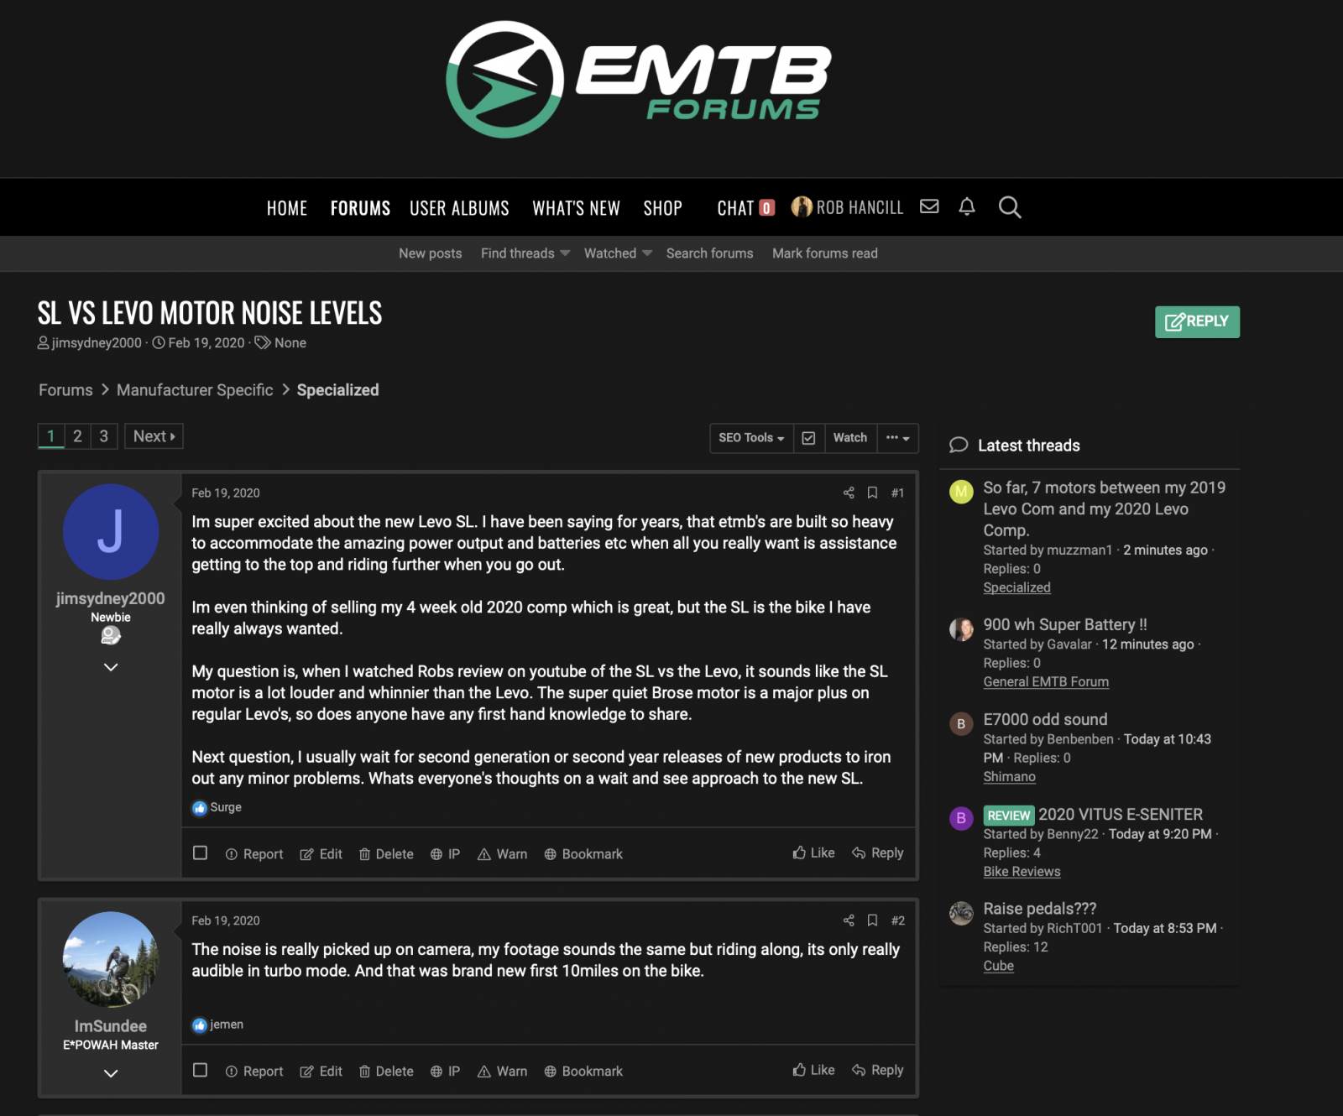Edit post #1
The height and width of the screenshot is (1116, 1343).
(321, 853)
